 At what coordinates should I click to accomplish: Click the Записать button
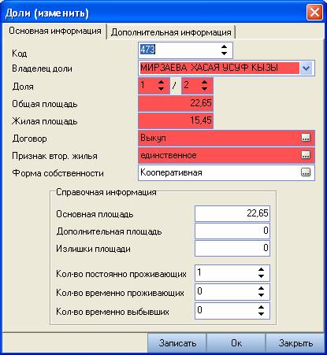coord(177,343)
